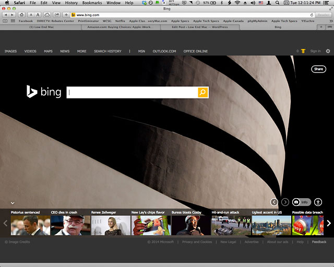
Task: Open Spotlight search in menu bar
Action: click(x=277, y=3)
